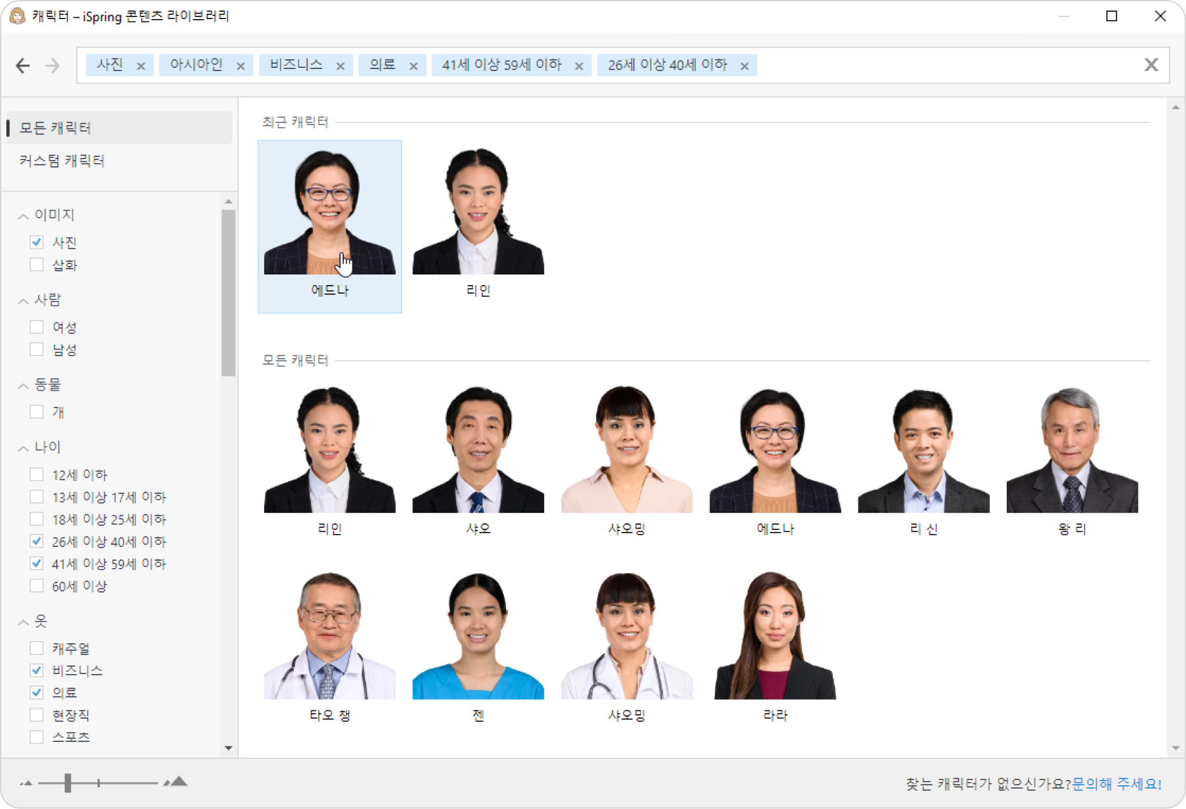Image resolution: width=1186 pixels, height=809 pixels.
Task: Click the small thumbnail size icon
Action: pyautogui.click(x=26, y=783)
